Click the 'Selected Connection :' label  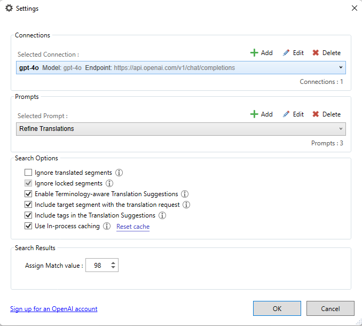click(48, 55)
